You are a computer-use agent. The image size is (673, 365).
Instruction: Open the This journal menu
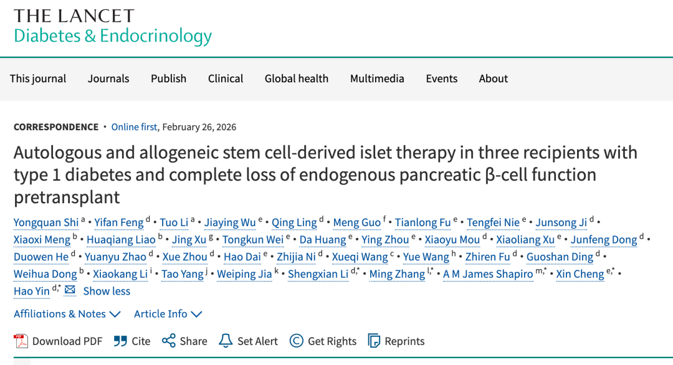(38, 78)
